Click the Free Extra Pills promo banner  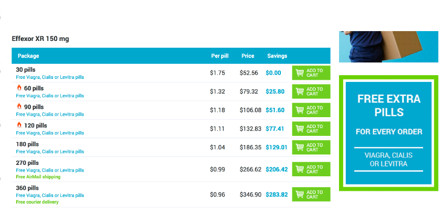(x=388, y=133)
